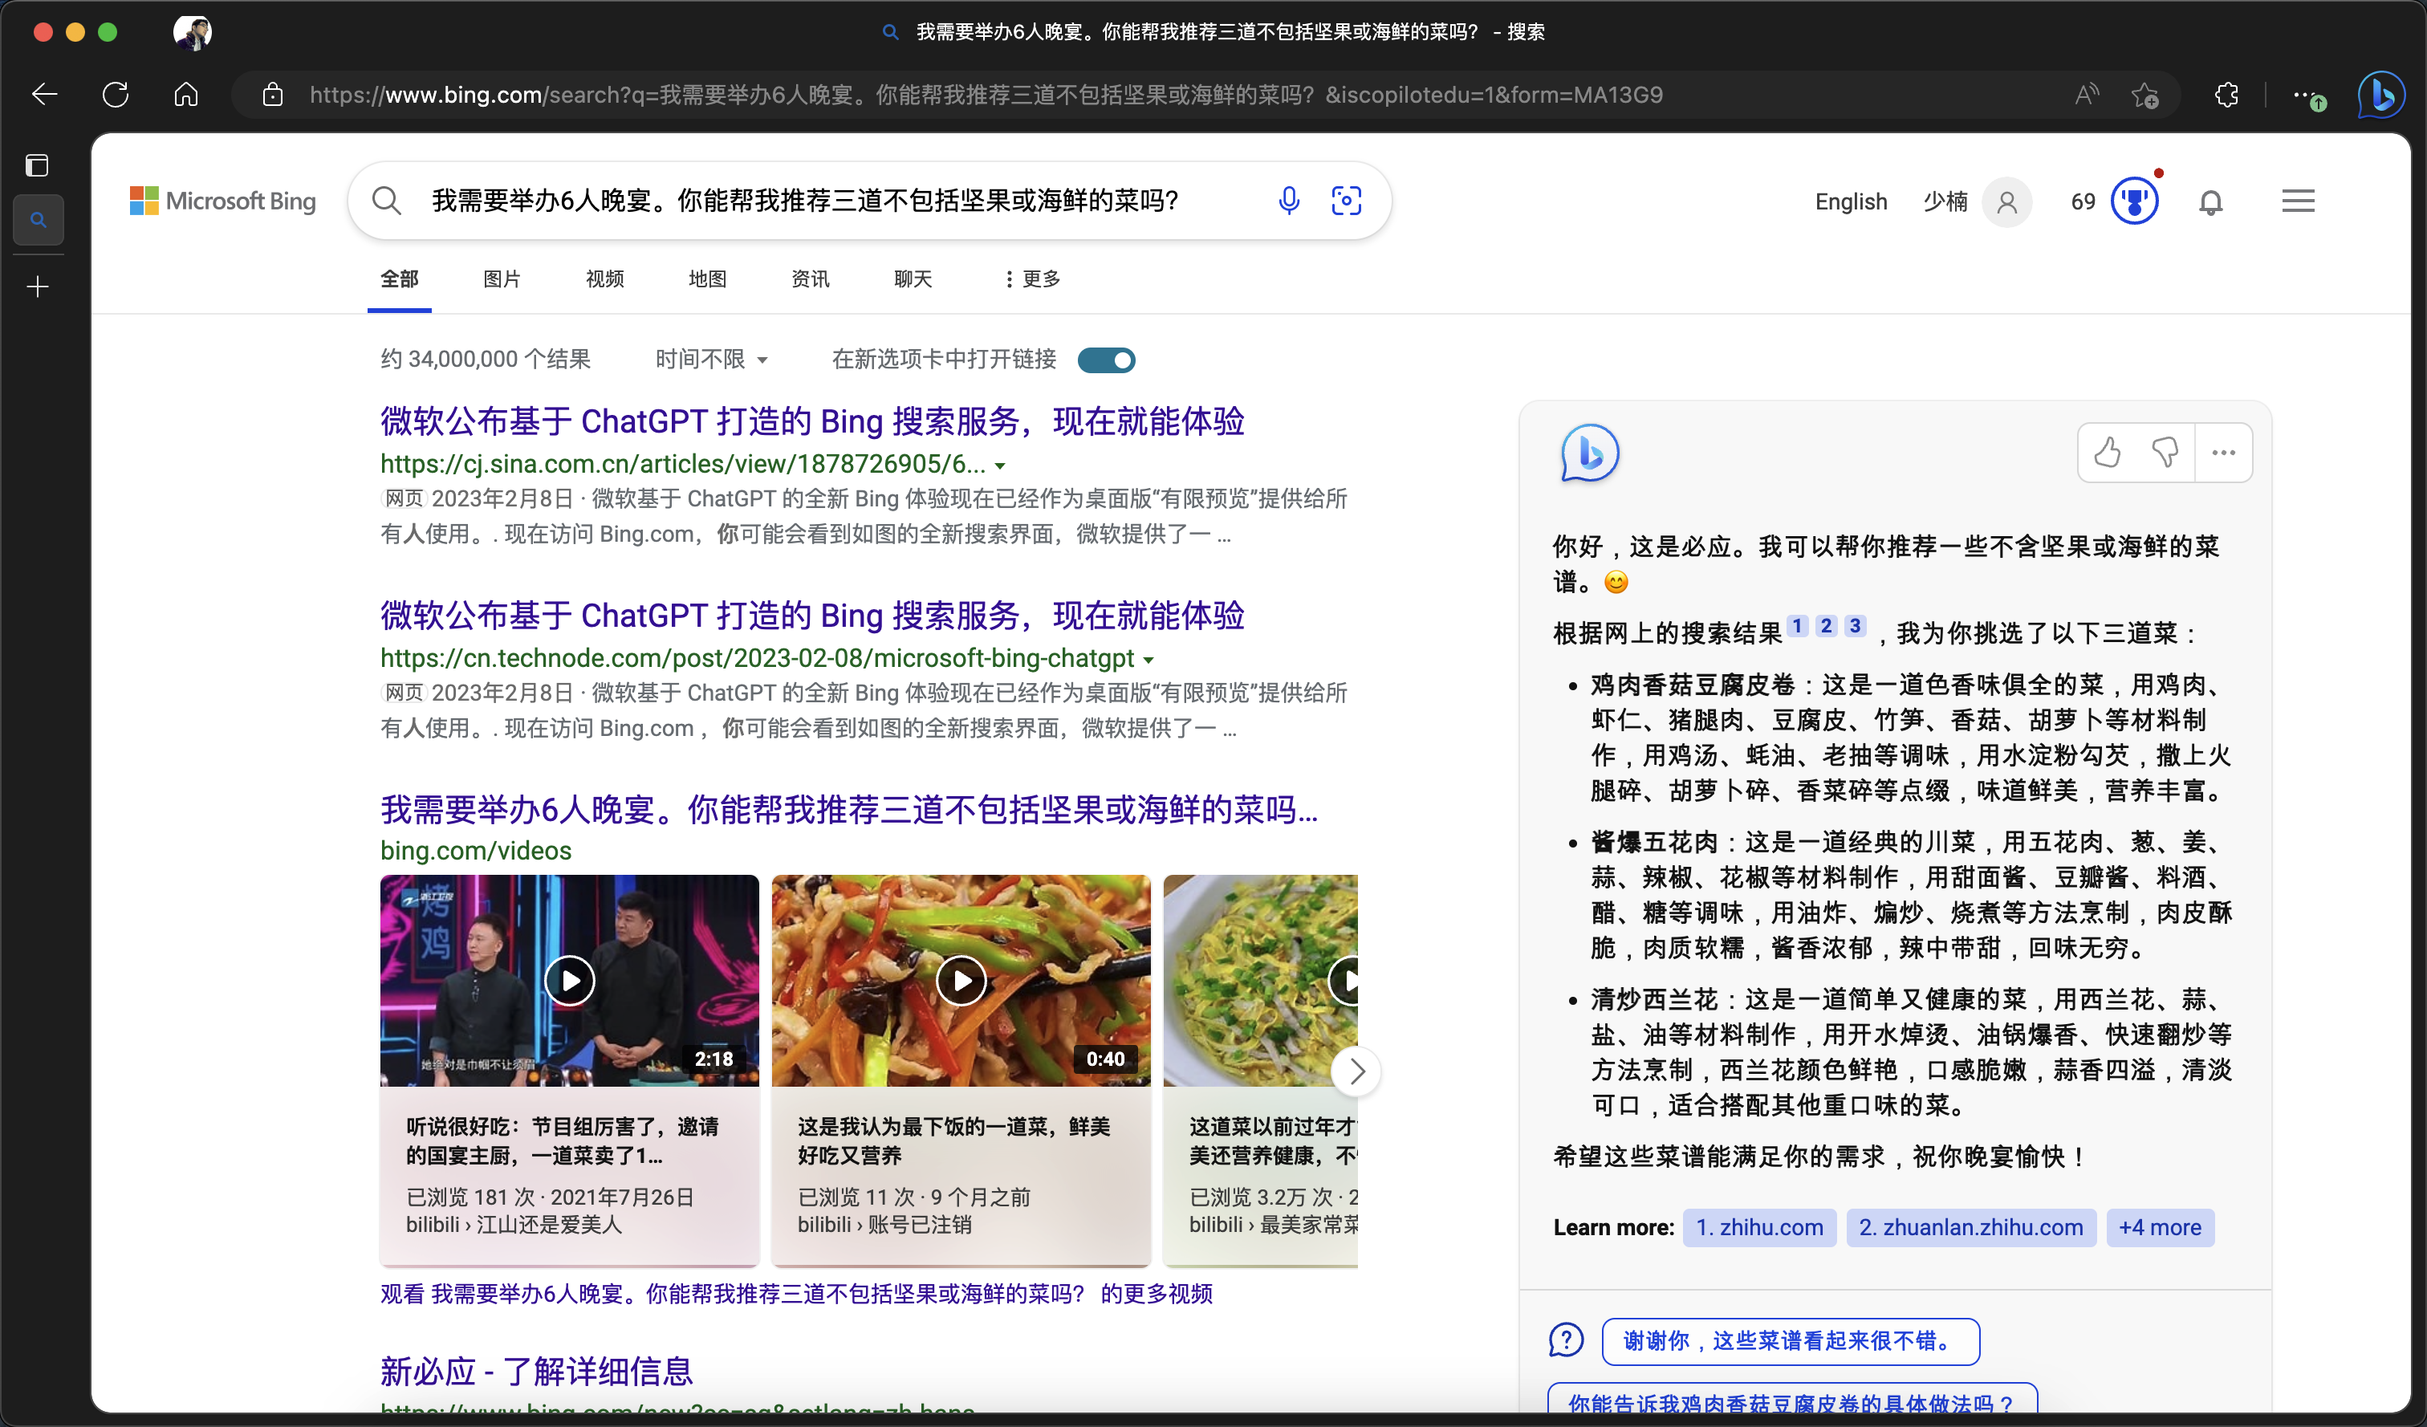Open browser extensions menu
Screen dimensions: 2427x1427
[x=2226, y=95]
